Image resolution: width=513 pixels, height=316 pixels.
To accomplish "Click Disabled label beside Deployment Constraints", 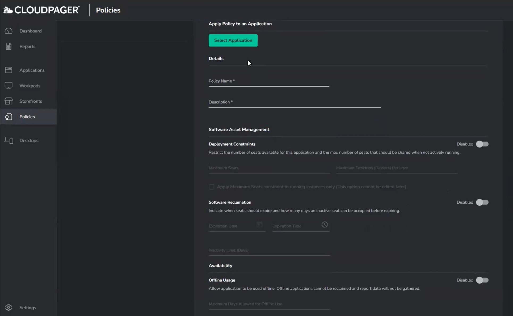I will click(465, 144).
